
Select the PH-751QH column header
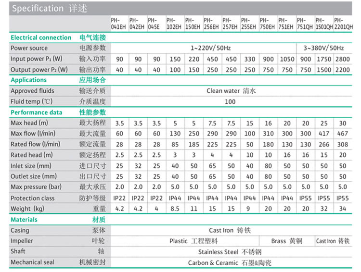coord(305,24)
